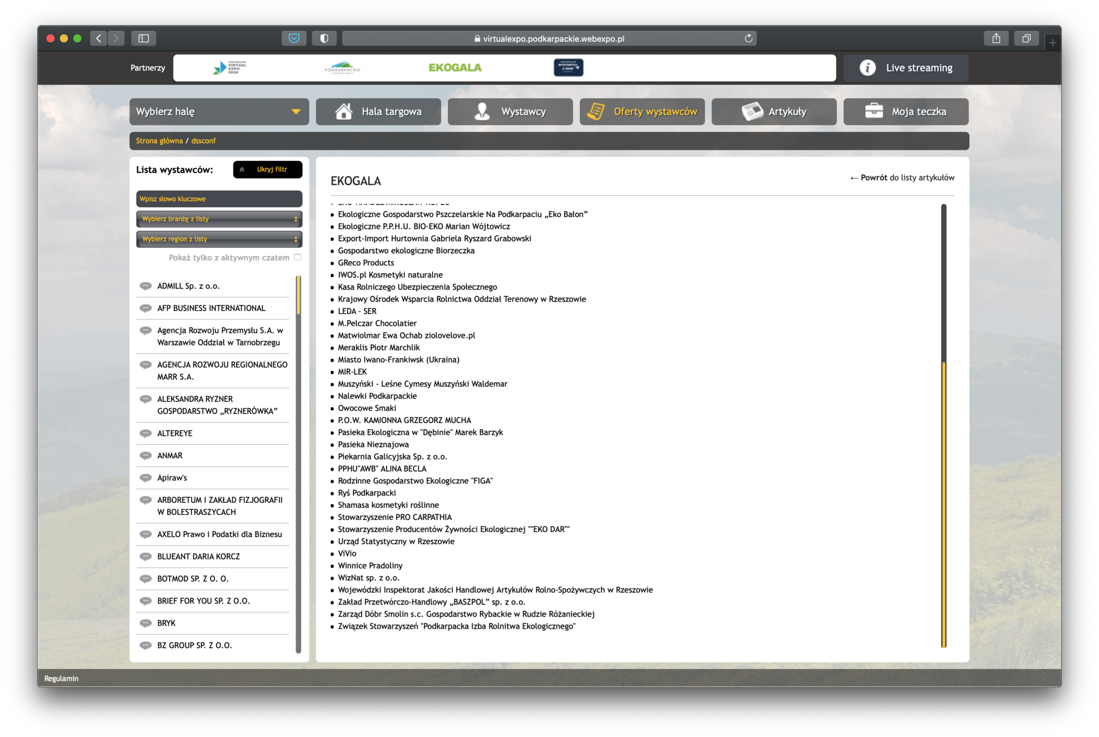The image size is (1099, 737).
Task: Click chat icon beside ARBORETUM I ZAKŁAD
Action: pos(146,500)
